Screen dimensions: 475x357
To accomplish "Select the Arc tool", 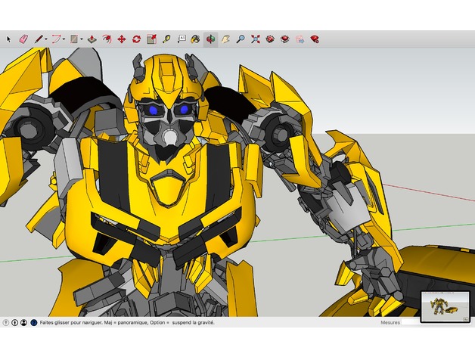I will tap(56, 39).
